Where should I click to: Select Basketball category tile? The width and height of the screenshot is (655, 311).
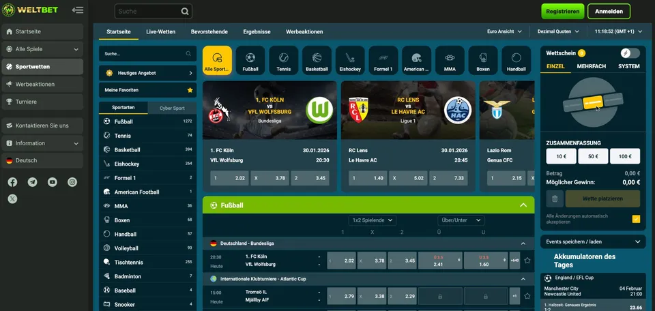click(317, 61)
